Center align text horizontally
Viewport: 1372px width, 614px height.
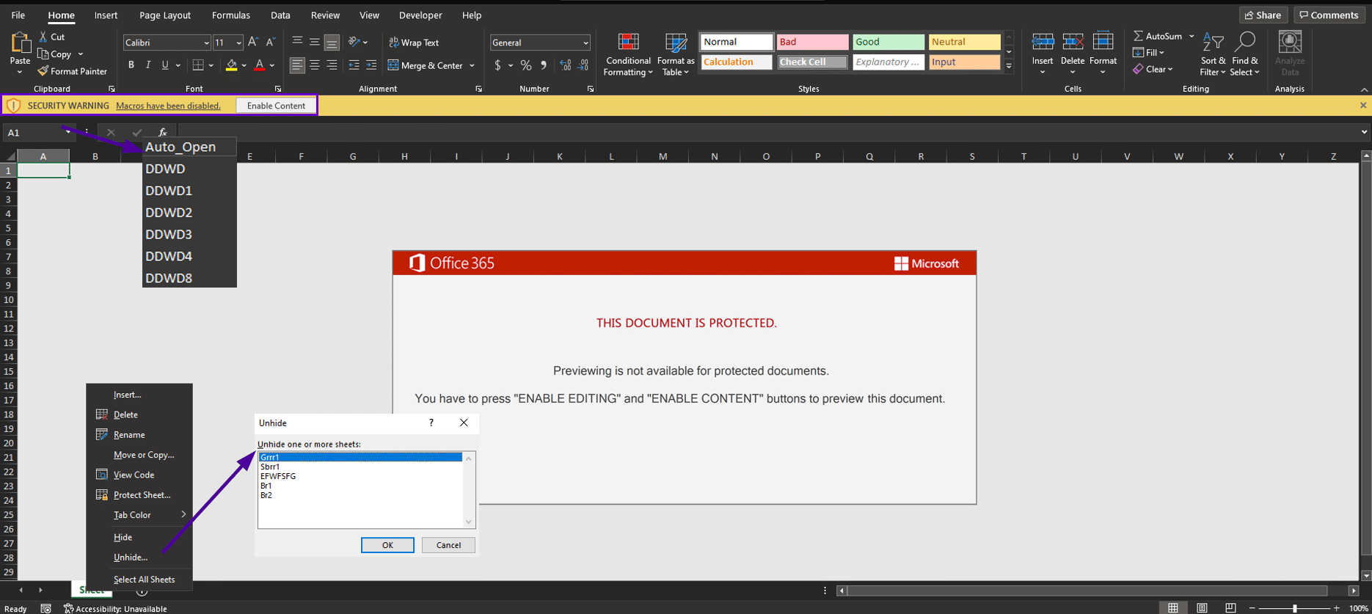coord(314,65)
